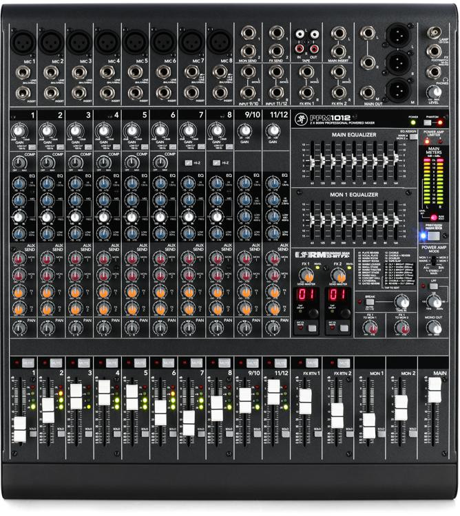Grab the MON 1 fader cap
Image resolution: width=460 pixels, height=516 pixels.
click(x=369, y=426)
